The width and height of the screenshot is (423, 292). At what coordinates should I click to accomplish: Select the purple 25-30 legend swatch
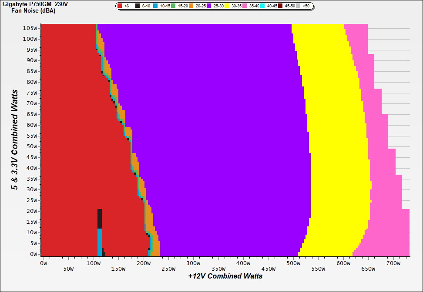(x=209, y=6)
